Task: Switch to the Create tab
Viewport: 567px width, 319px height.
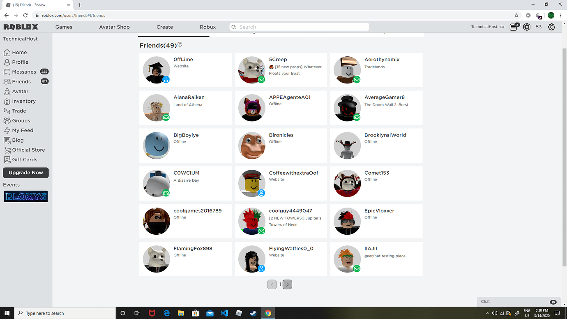Action: (x=164, y=26)
